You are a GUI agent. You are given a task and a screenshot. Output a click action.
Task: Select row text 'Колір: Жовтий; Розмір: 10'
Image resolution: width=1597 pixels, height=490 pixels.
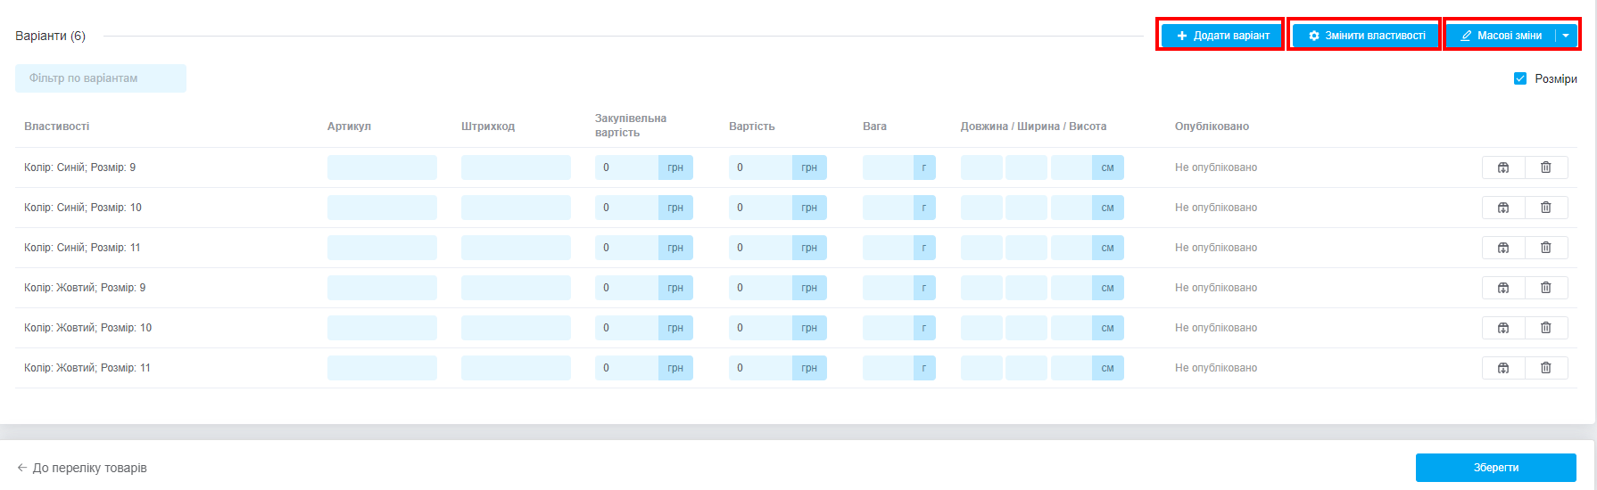[87, 328]
